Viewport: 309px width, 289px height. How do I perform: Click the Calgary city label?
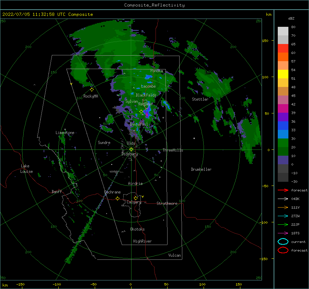click(134, 202)
